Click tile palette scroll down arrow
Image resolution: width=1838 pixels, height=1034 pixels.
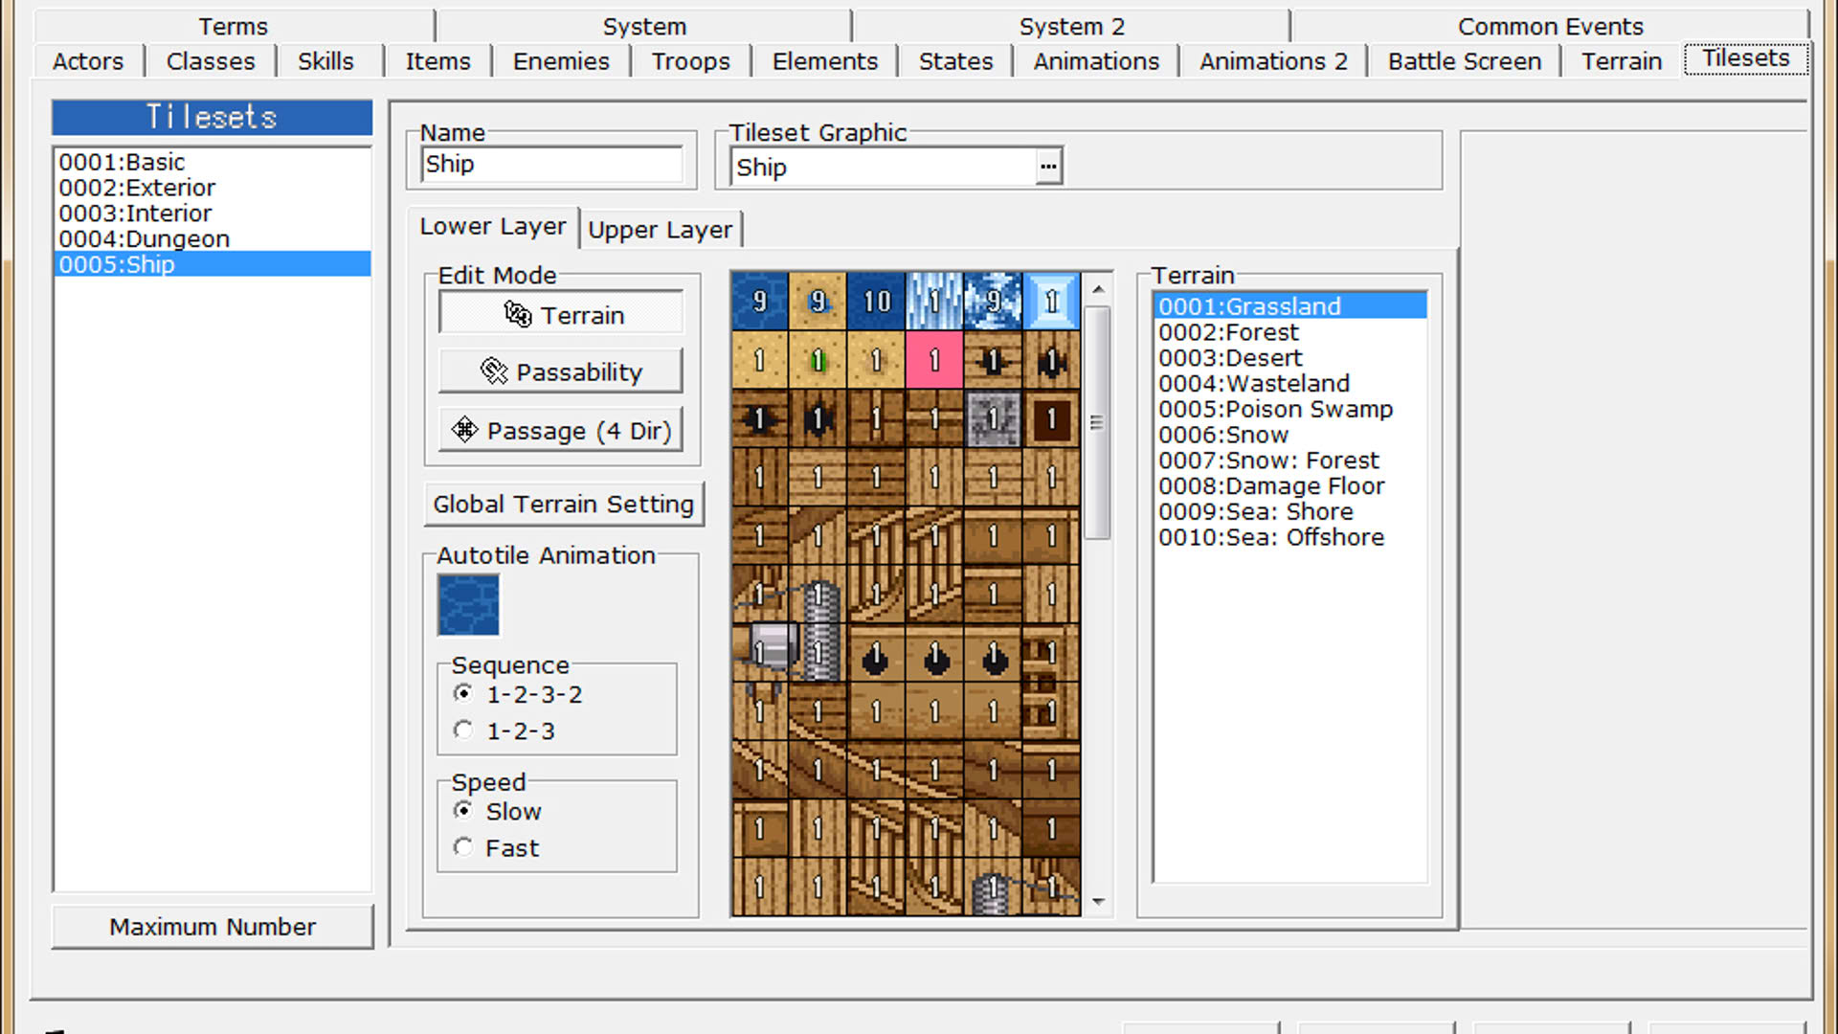[1098, 902]
